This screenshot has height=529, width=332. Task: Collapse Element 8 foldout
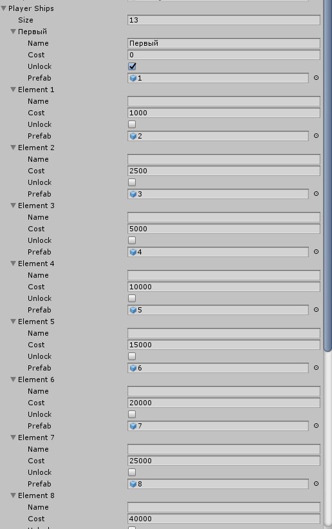pos(13,495)
